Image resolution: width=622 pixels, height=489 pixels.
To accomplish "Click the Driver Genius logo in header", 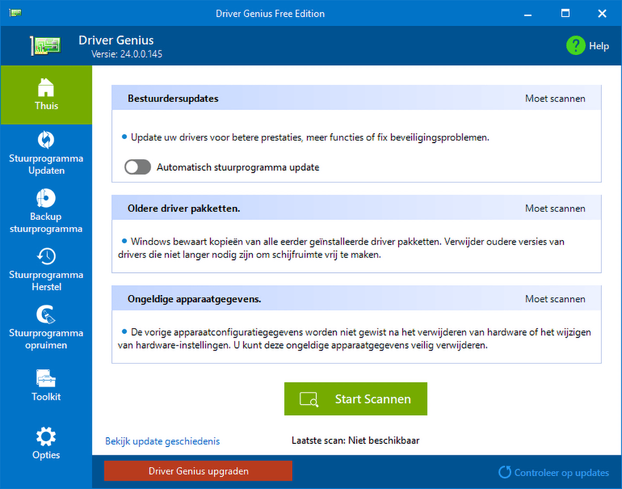I will click(x=46, y=46).
